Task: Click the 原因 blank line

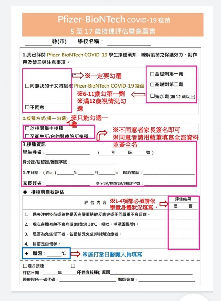Action: pos(151,273)
